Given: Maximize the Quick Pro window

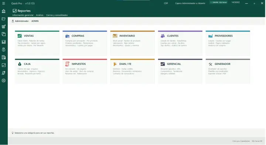Looking at the screenshot, I should tap(254, 3).
